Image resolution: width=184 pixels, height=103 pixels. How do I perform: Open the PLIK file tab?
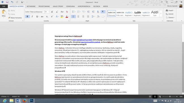coord(4,6)
